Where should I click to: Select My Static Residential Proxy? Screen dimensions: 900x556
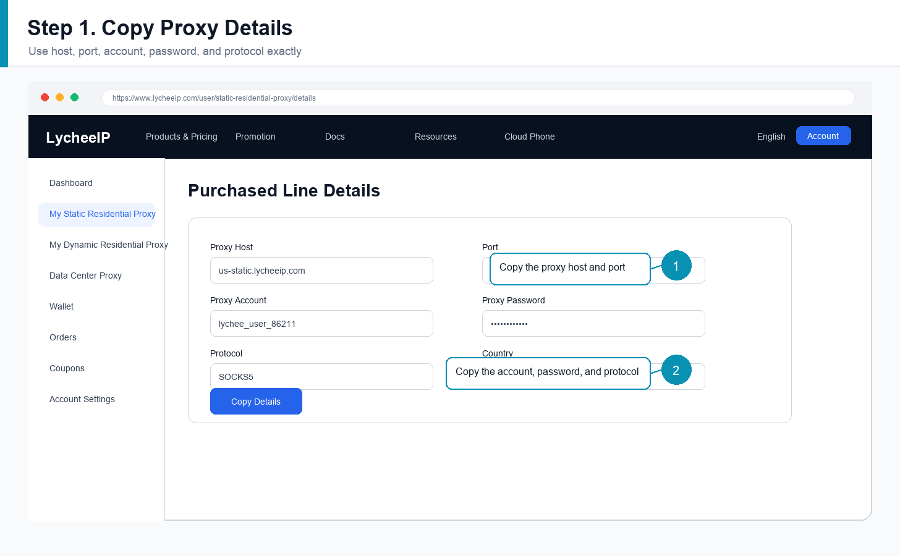[97, 214]
